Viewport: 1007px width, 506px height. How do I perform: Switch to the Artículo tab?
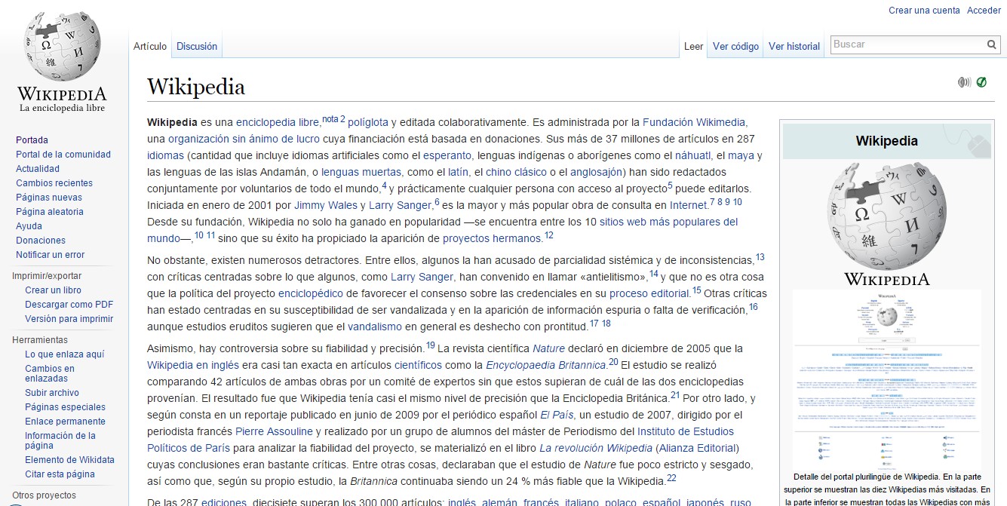click(x=150, y=46)
